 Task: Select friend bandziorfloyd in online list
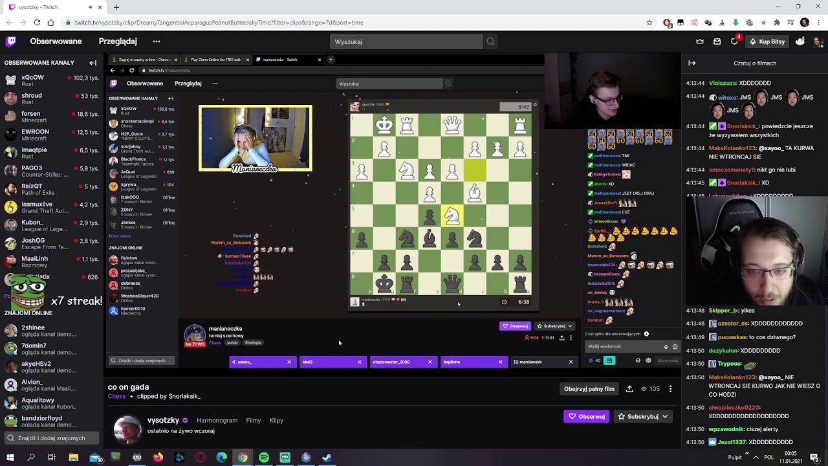click(52, 421)
